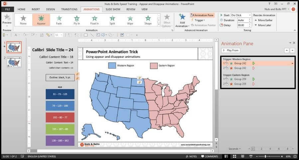Click the zoom slider handle
The height and width of the screenshot is (160, 299).
[265, 156]
